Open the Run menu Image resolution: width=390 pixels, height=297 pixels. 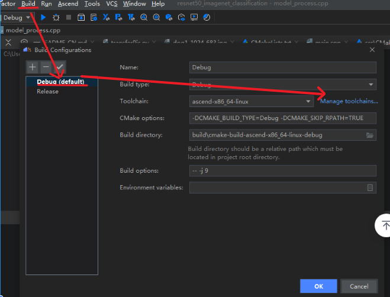click(x=46, y=4)
